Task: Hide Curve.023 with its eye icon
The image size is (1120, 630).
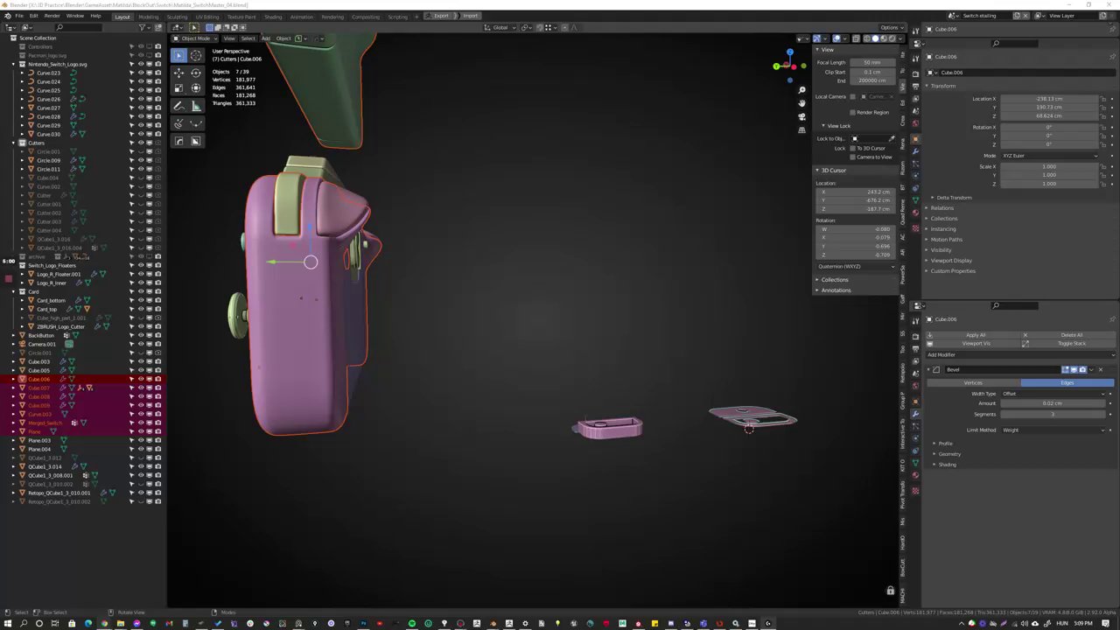Action: point(141,73)
